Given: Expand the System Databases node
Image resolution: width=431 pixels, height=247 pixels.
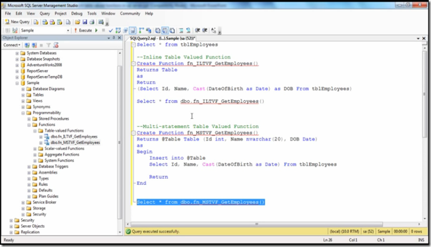Looking at the screenshot, I should (17, 53).
